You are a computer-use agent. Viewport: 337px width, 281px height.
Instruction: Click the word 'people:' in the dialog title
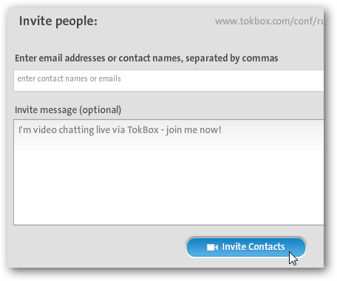(x=76, y=21)
